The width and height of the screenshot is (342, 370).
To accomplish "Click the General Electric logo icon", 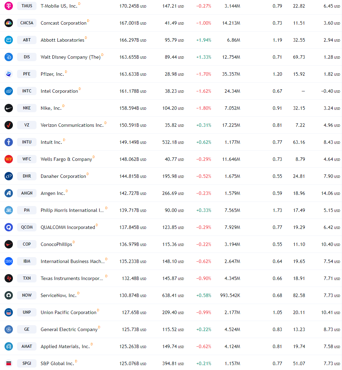I will (9, 329).
